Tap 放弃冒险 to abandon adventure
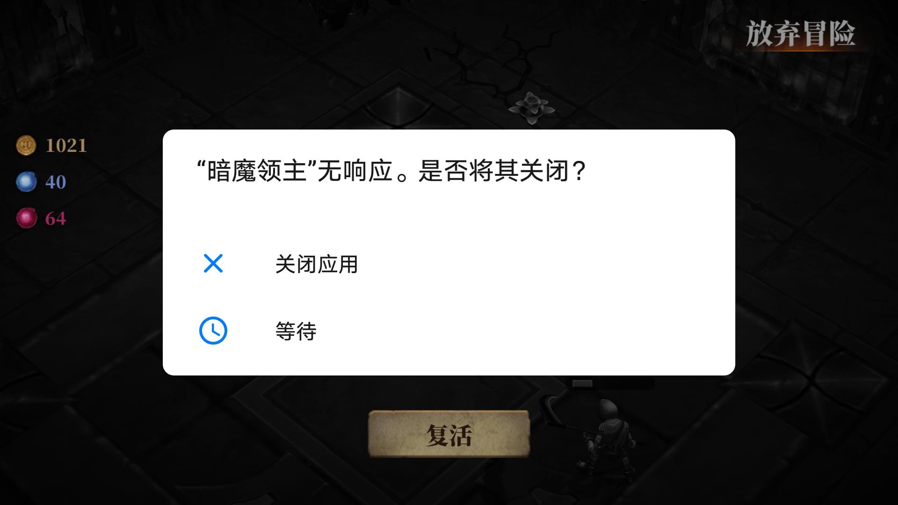This screenshot has height=505, width=898. pos(801,34)
